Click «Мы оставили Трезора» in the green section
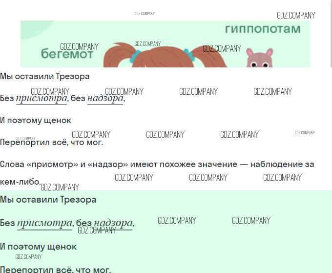332x273 pixels. click(48, 200)
